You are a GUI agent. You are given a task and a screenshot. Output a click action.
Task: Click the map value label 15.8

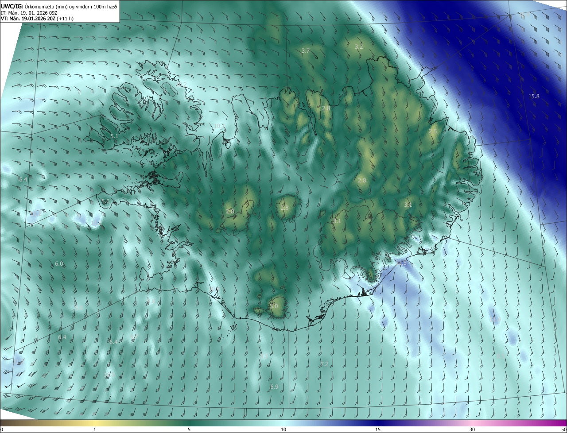[x=534, y=97]
